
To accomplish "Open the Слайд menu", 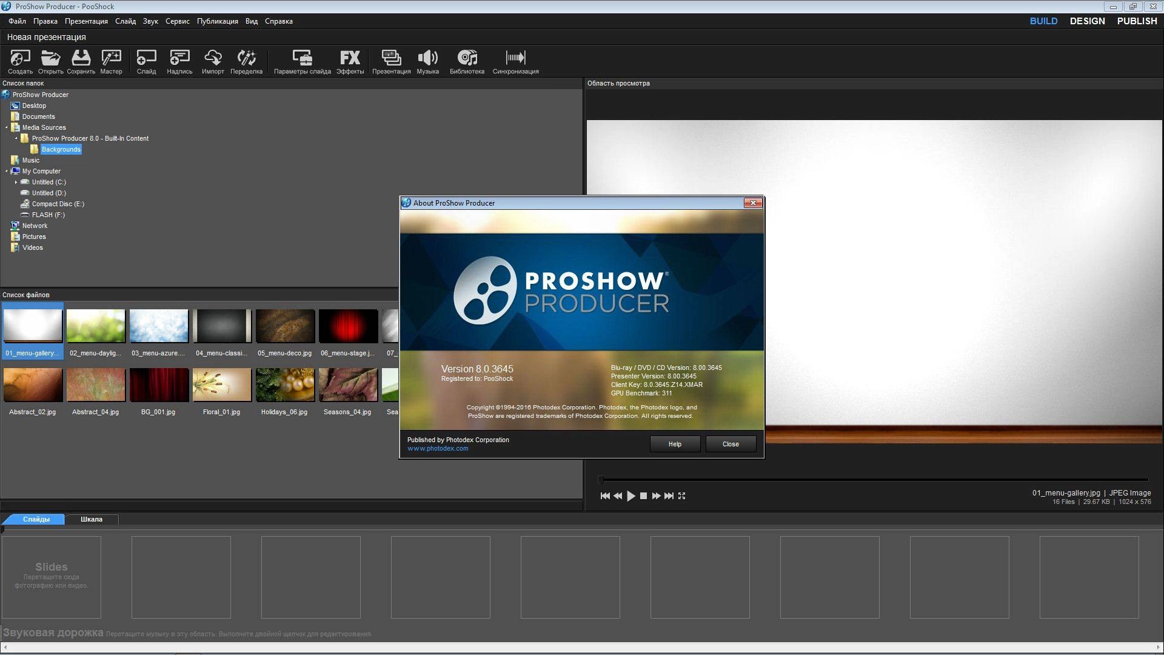I will (x=125, y=21).
